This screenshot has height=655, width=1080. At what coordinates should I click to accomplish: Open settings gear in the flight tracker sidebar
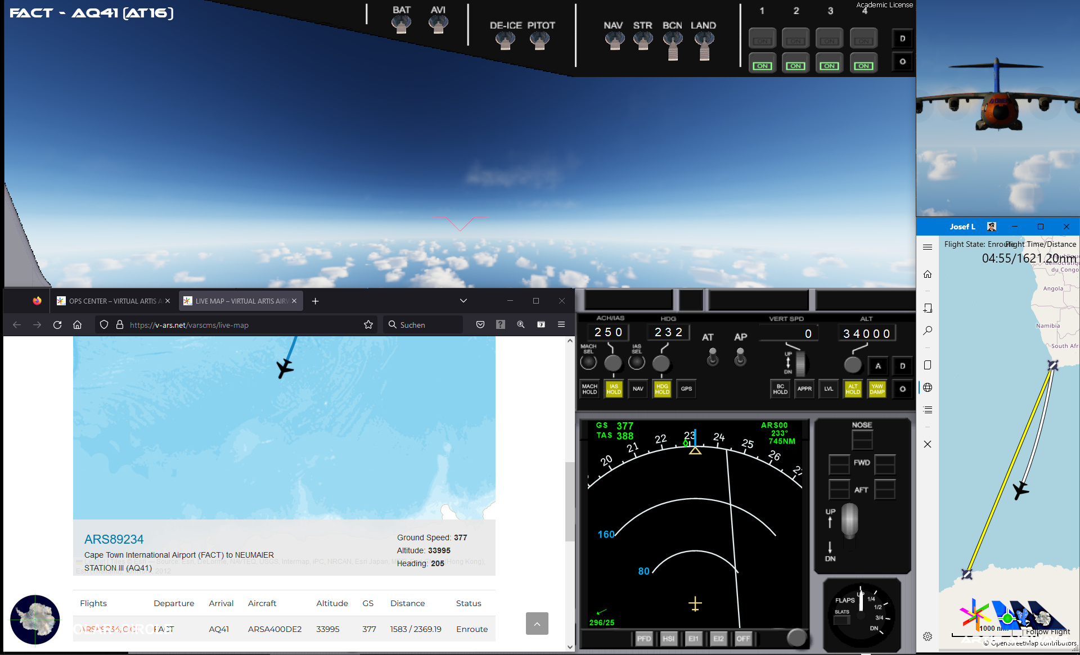(928, 636)
